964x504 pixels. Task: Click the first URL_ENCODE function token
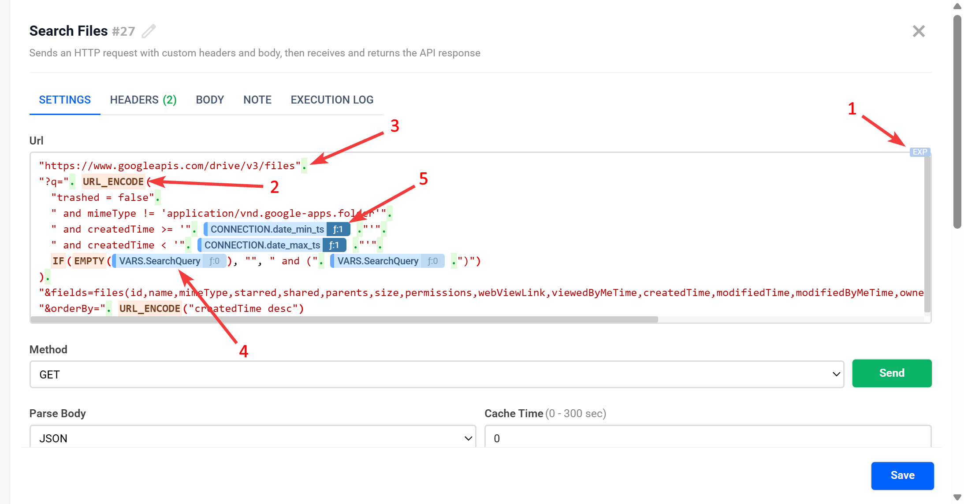tap(113, 182)
